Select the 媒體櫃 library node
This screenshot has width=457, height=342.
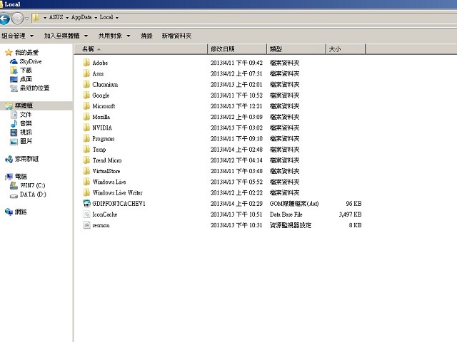(24, 105)
